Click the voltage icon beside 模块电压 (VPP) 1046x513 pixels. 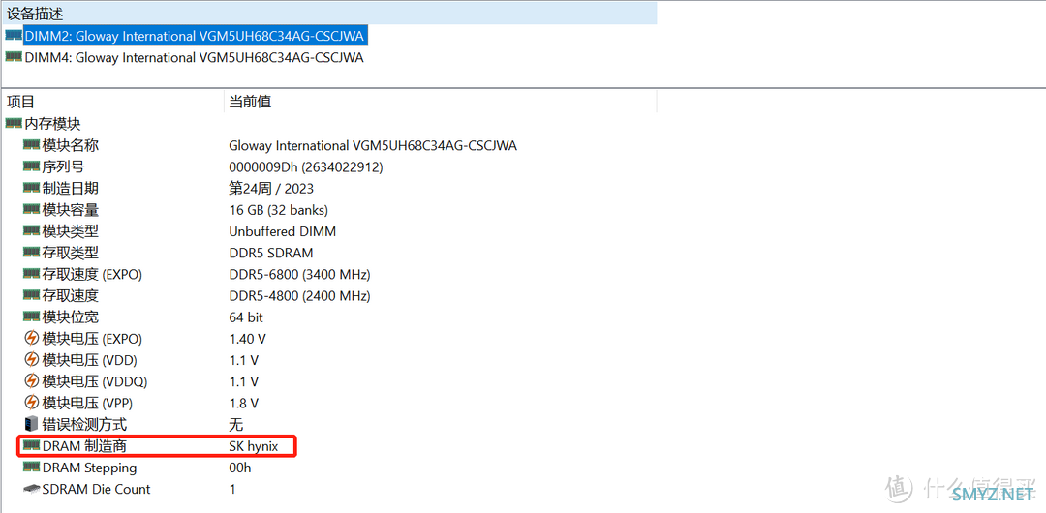click(31, 403)
